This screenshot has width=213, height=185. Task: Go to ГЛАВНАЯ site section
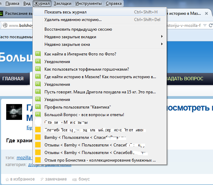click(13, 79)
